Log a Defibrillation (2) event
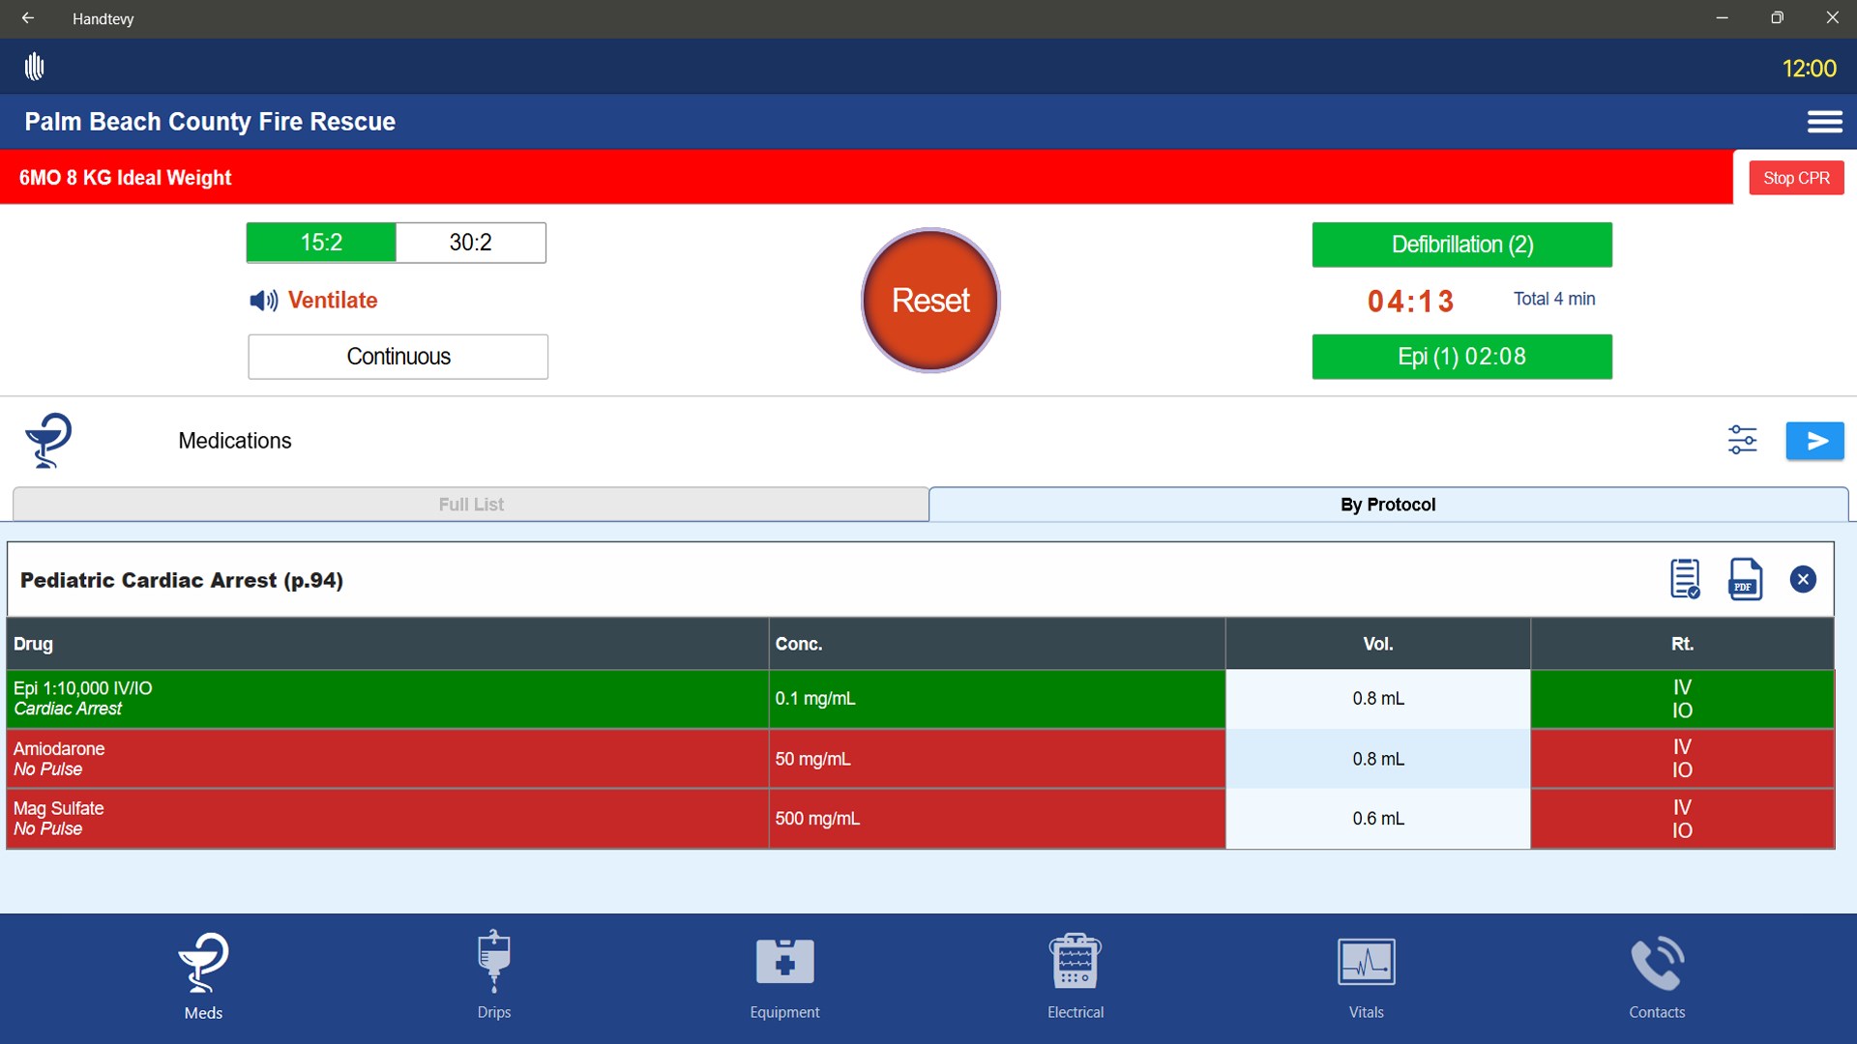The width and height of the screenshot is (1857, 1044). click(1461, 245)
